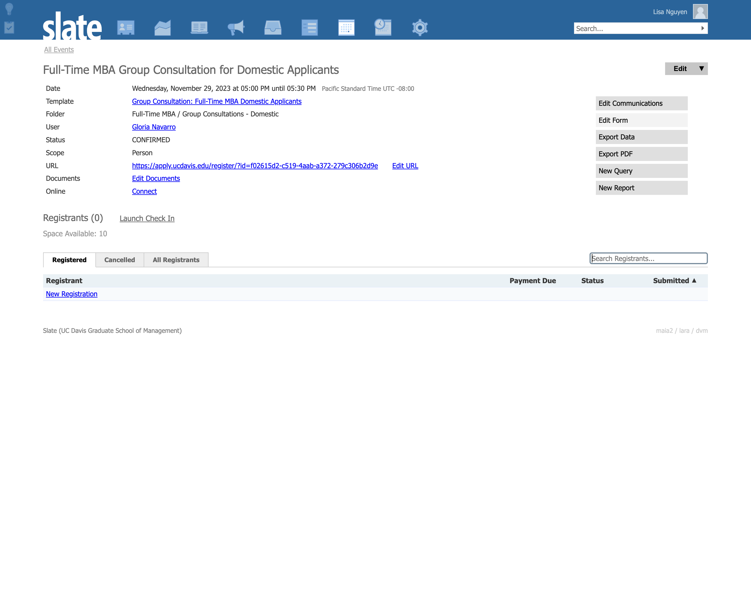751x591 pixels.
Task: Click the Export PDF button
Action: coord(641,154)
